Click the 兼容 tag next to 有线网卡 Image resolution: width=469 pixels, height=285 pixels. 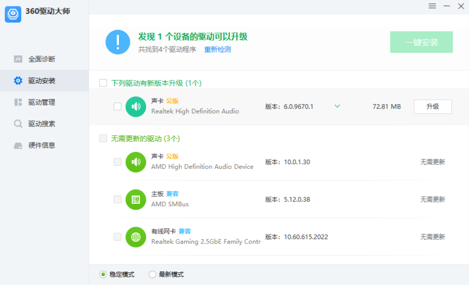click(x=185, y=231)
